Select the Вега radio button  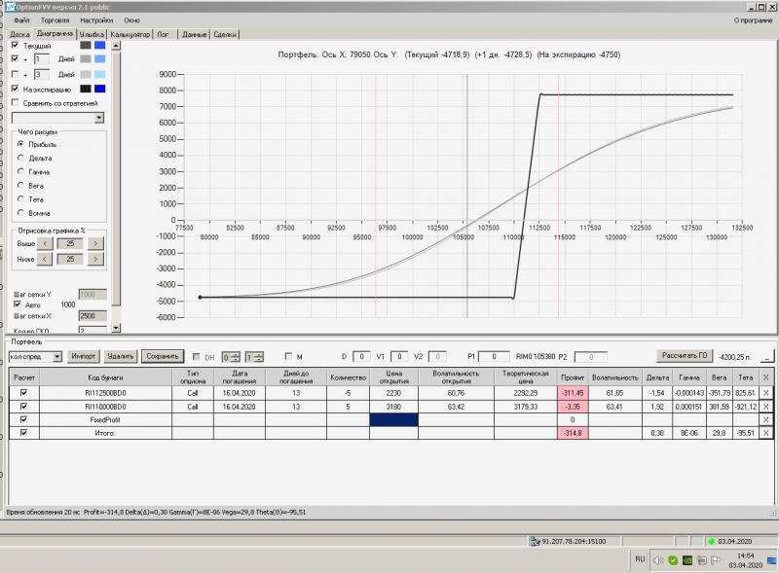tap(20, 185)
